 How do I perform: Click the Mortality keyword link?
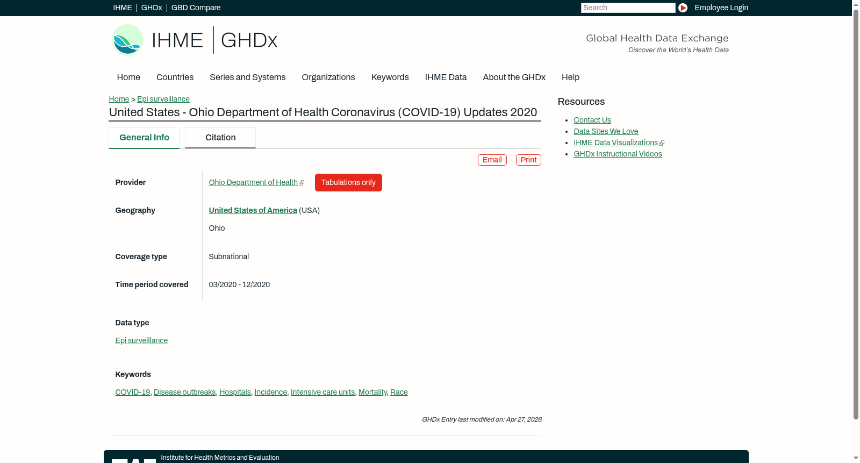tap(372, 392)
